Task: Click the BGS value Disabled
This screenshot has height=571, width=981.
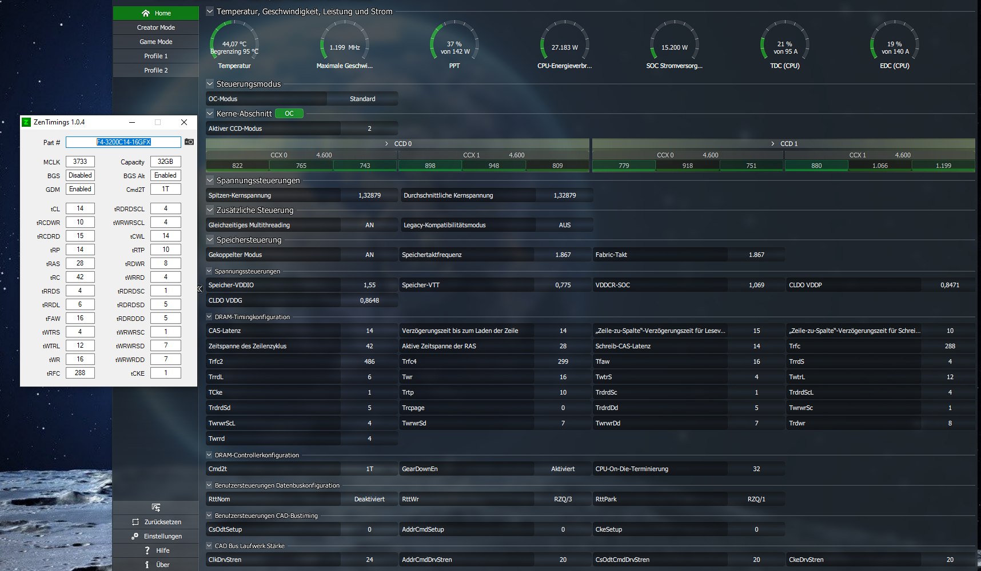Action: 80,175
